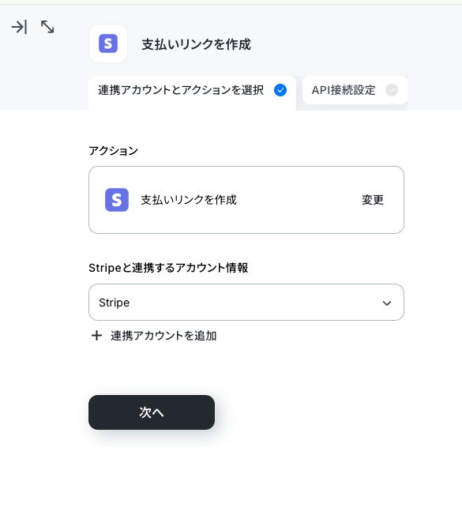Click the 次へ button
Viewport: 462px width, 523px height.
[x=152, y=412]
